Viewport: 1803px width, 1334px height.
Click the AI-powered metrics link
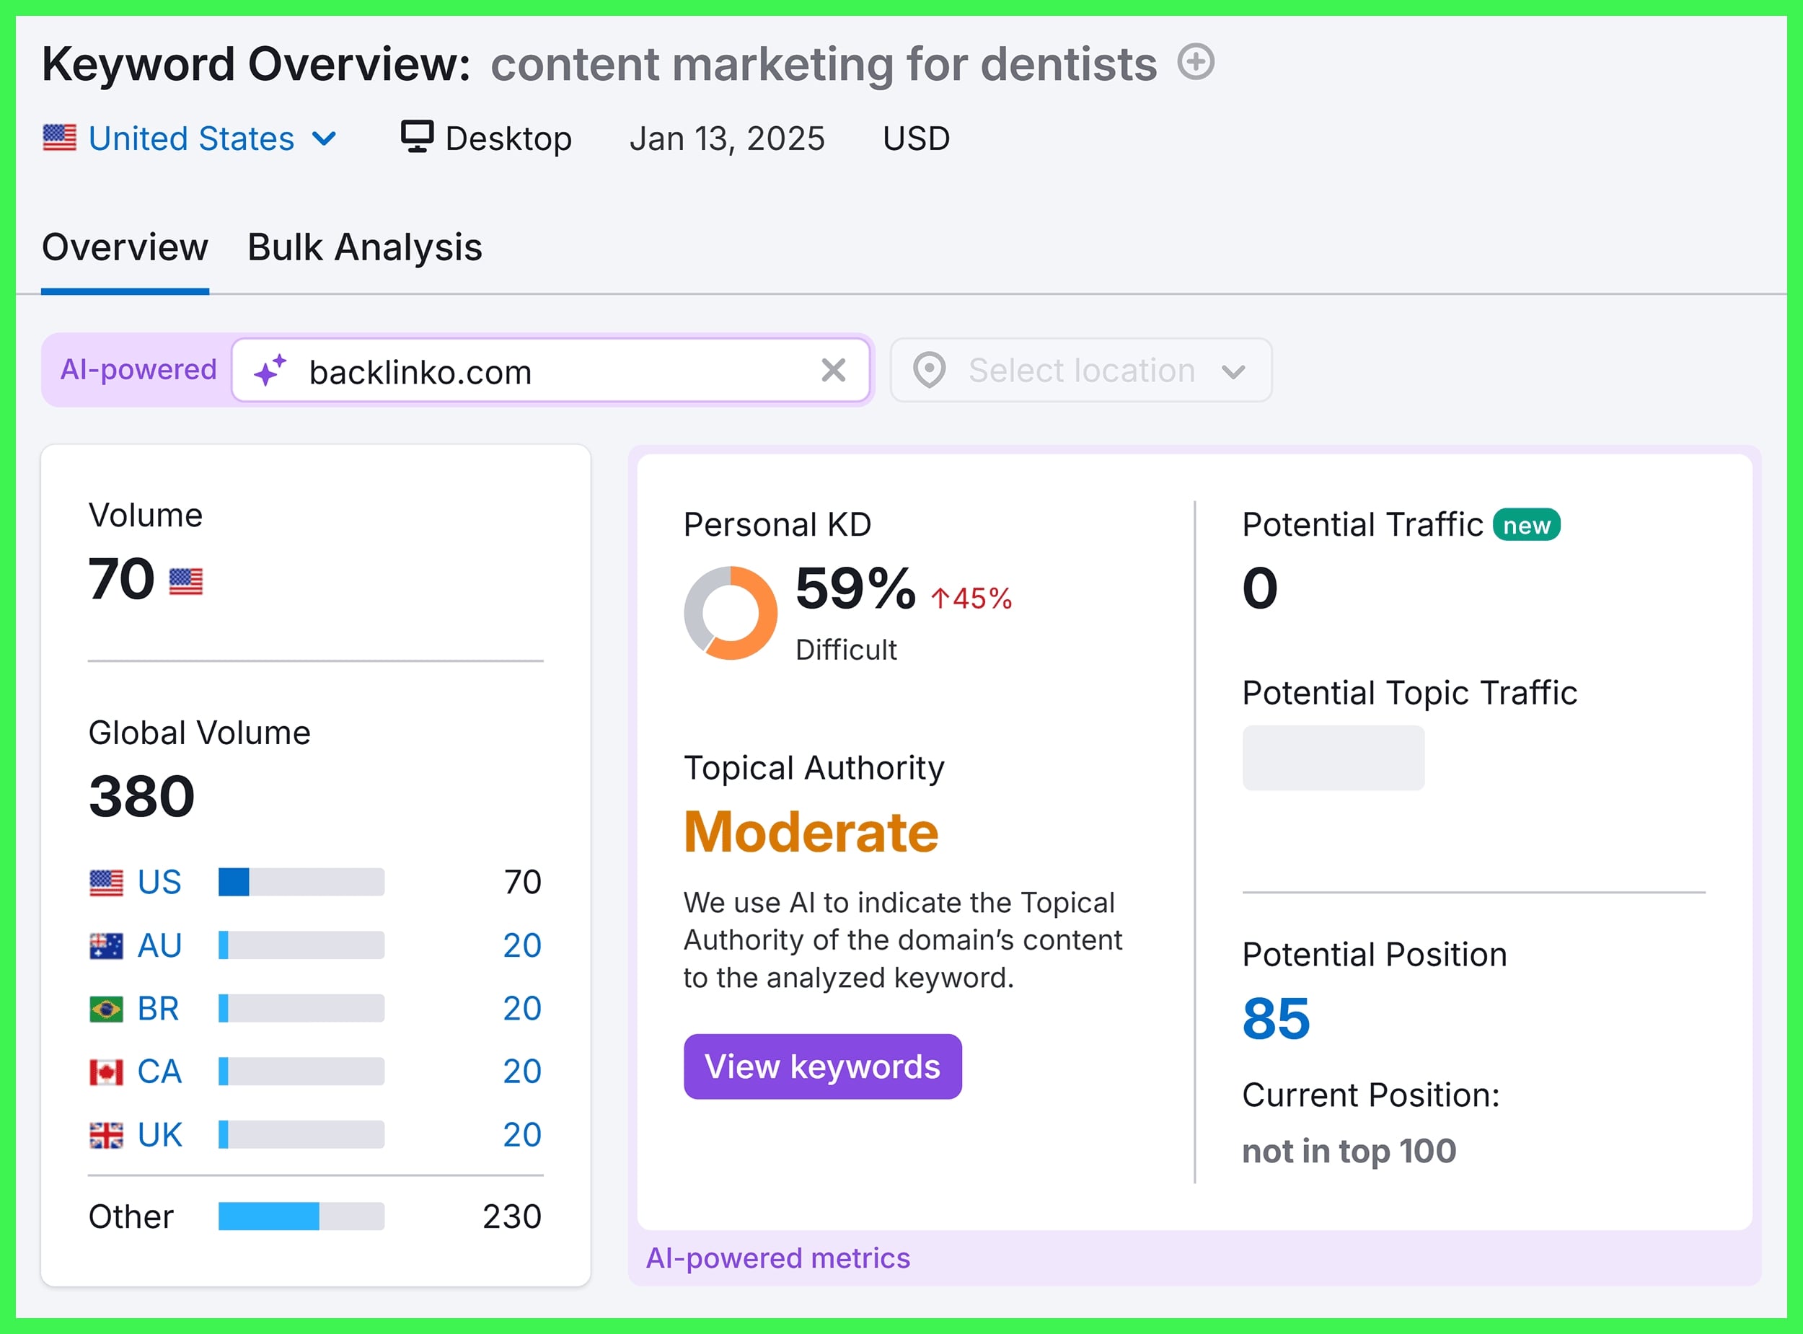click(778, 1258)
